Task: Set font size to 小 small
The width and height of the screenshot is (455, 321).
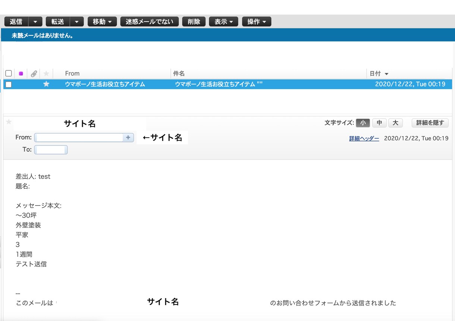Action: click(x=363, y=123)
